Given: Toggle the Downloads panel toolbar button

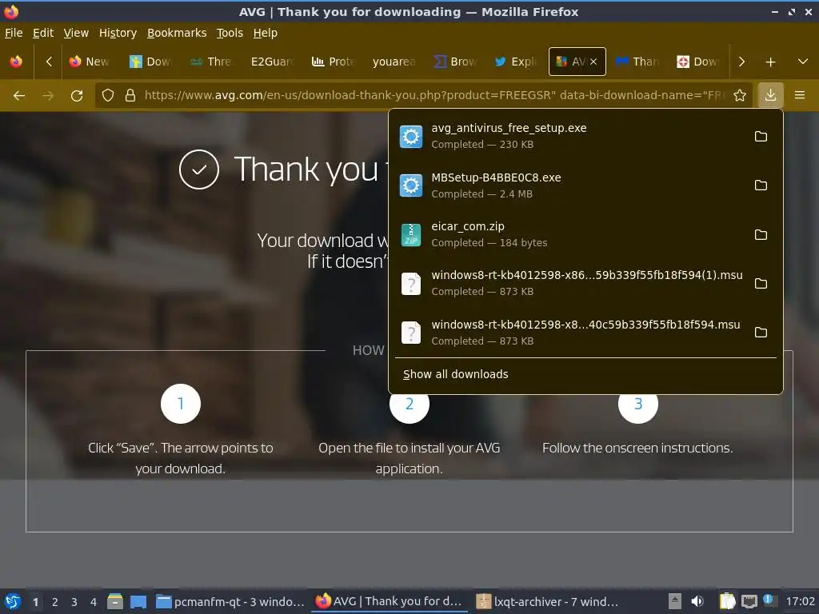Looking at the screenshot, I should point(770,95).
